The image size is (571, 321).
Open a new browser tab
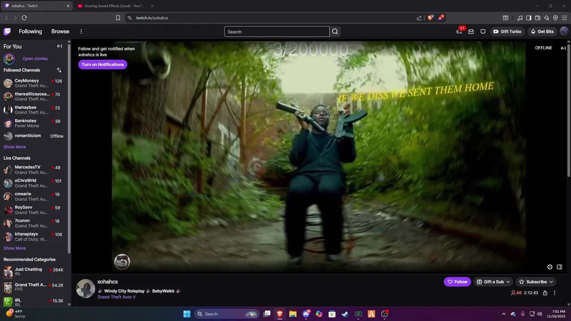(152, 6)
